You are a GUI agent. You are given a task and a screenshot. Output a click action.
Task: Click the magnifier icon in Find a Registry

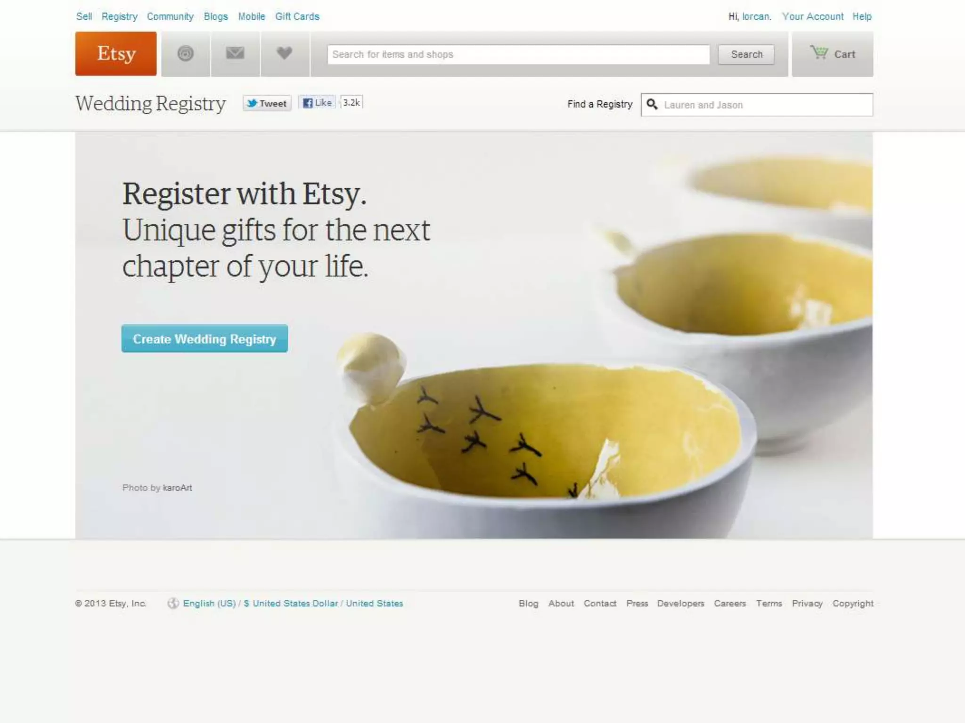(652, 104)
